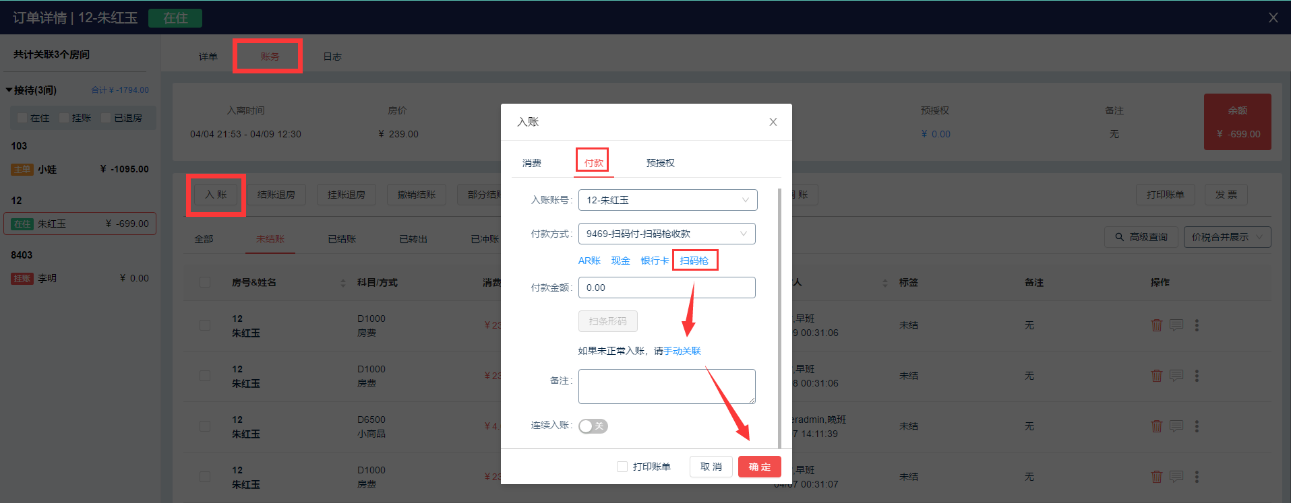Viewport: 1291px width, 503px height.
Task: Open comment icon for second D1000 row
Action: click(1176, 376)
